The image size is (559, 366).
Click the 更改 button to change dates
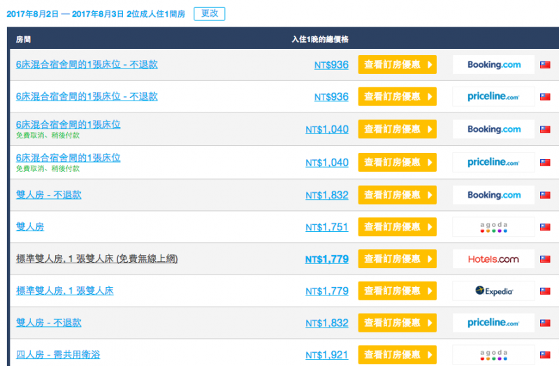209,13
